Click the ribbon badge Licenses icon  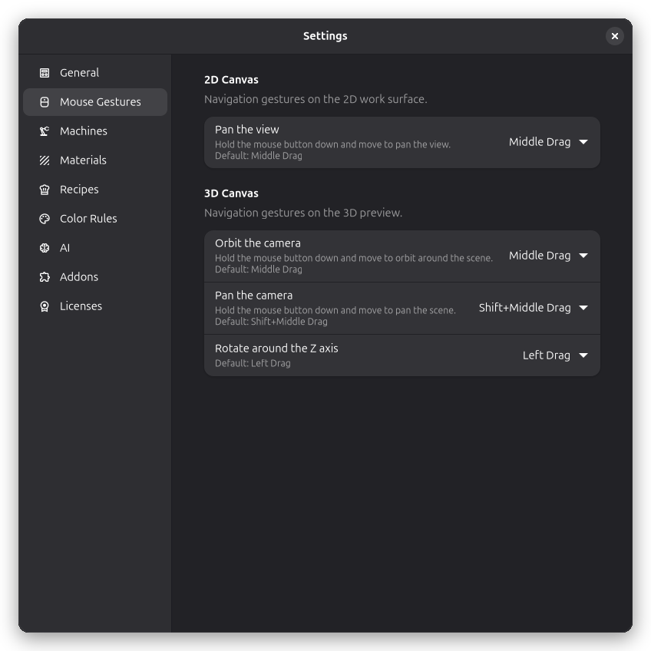45,306
